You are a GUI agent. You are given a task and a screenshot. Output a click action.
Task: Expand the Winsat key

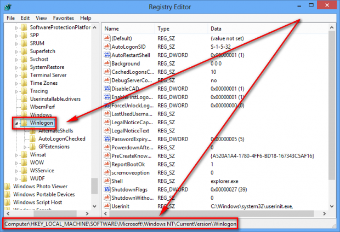tap(16, 155)
